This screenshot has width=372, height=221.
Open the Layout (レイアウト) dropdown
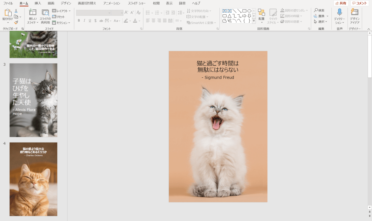(61, 11)
